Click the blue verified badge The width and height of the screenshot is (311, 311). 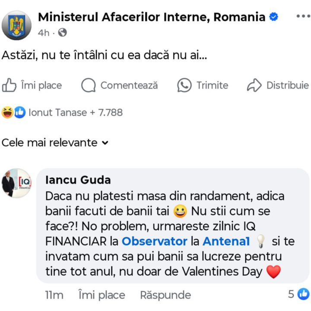273,17
